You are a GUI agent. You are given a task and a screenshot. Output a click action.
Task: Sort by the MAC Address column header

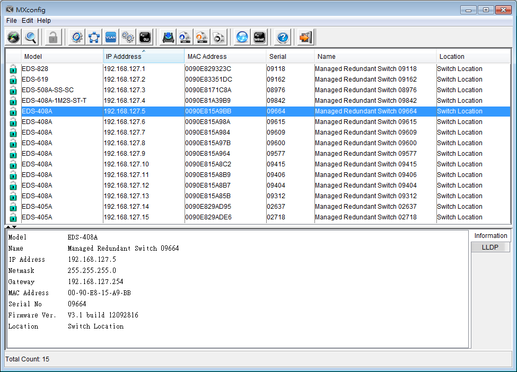tap(225, 56)
